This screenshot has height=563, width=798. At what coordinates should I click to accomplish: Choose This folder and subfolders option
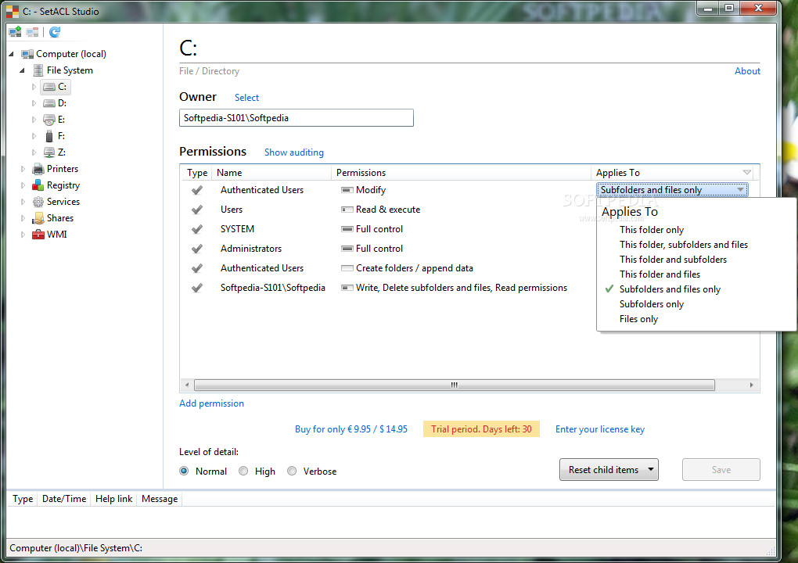pyautogui.click(x=673, y=260)
